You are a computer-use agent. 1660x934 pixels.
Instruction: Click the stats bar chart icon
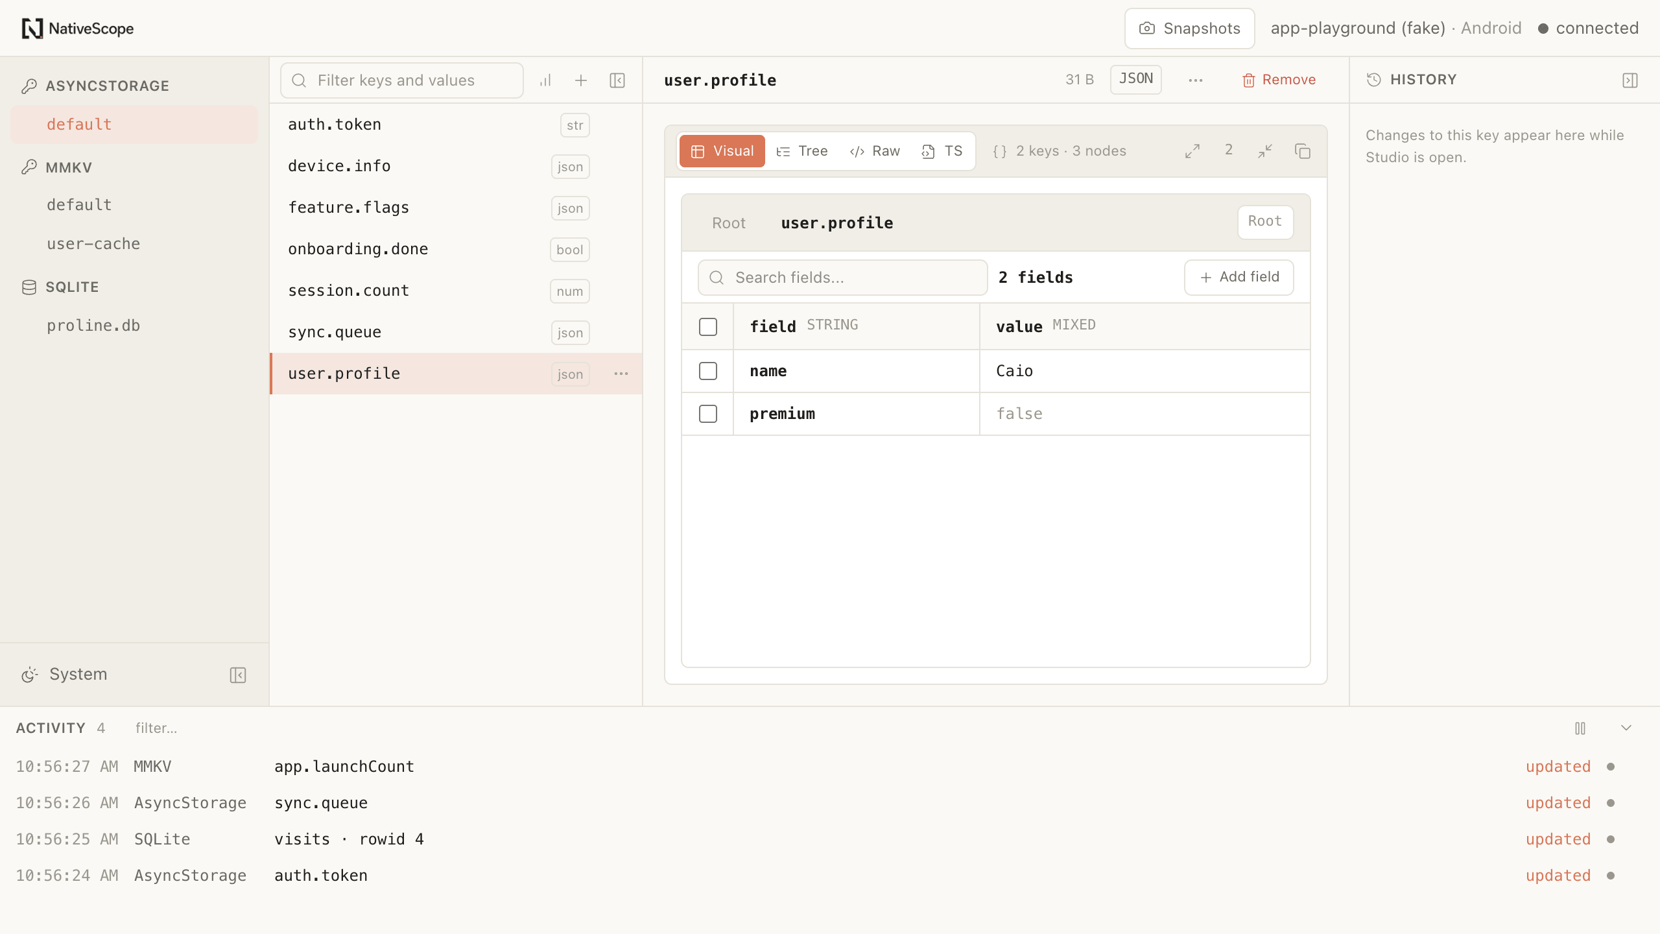point(545,80)
